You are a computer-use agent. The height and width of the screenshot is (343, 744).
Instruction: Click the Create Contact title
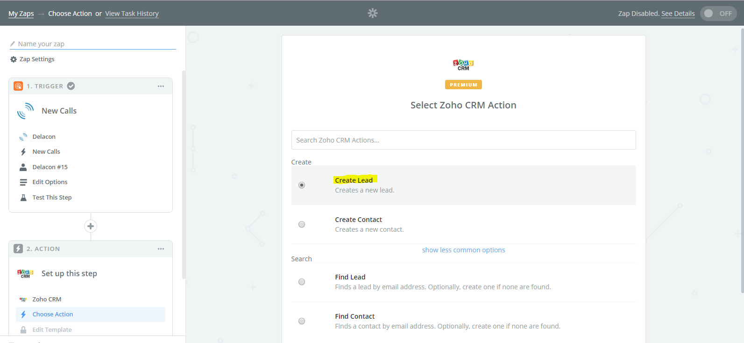coord(358,220)
